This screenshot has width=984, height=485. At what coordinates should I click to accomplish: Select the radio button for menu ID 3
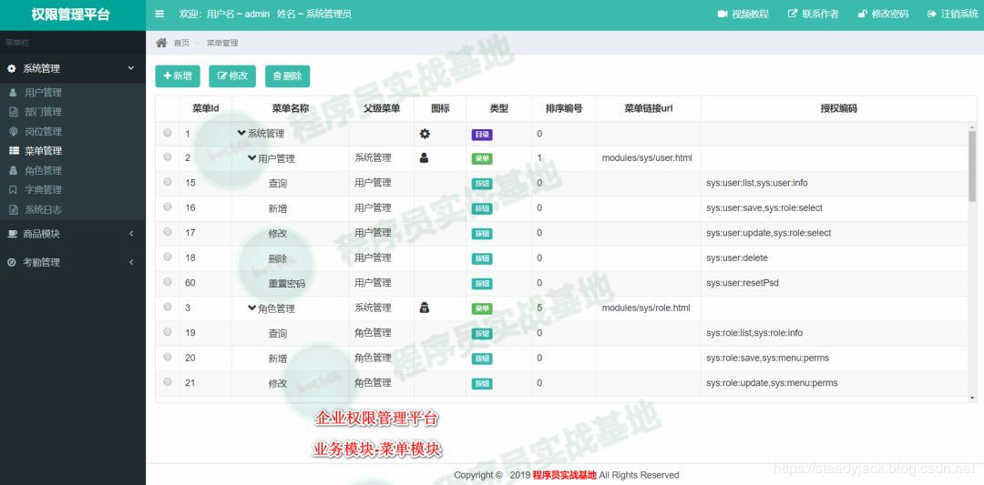pos(168,307)
